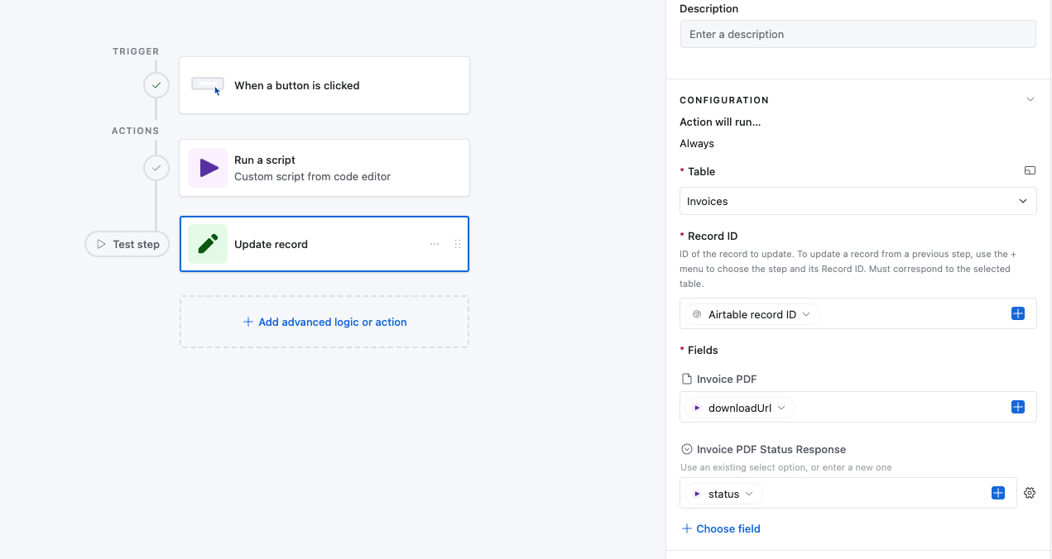Click the blue plus token button for Record ID
1052x559 pixels.
click(1017, 313)
